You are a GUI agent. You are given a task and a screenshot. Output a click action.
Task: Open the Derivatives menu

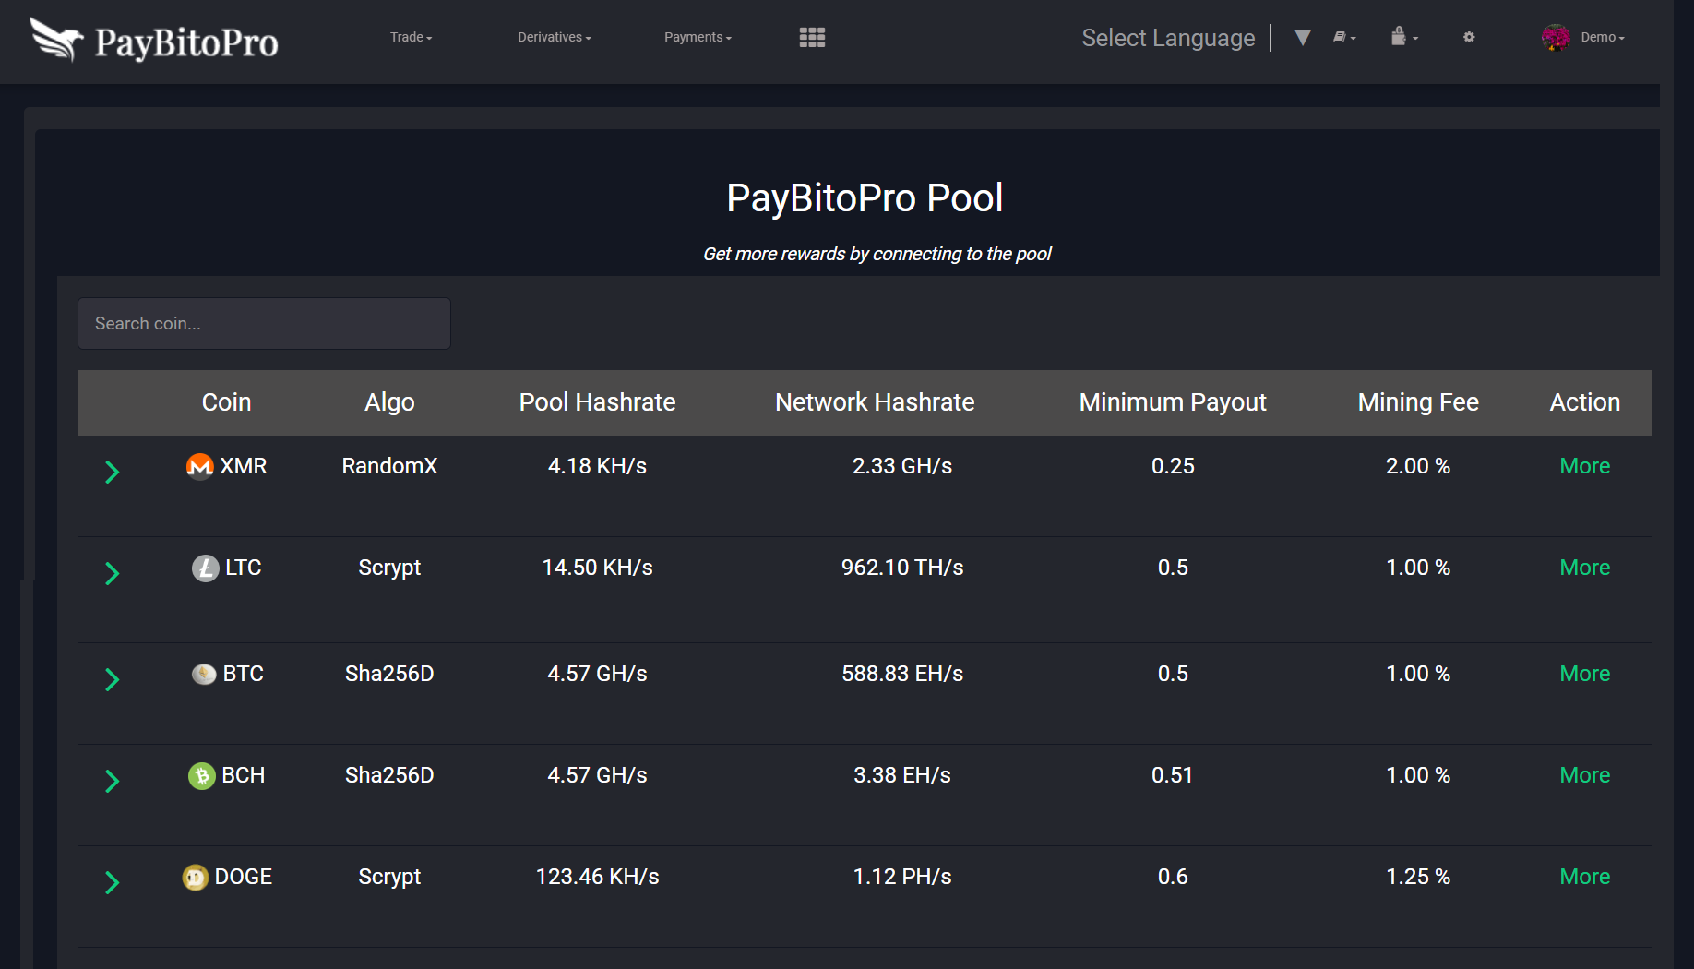(555, 37)
